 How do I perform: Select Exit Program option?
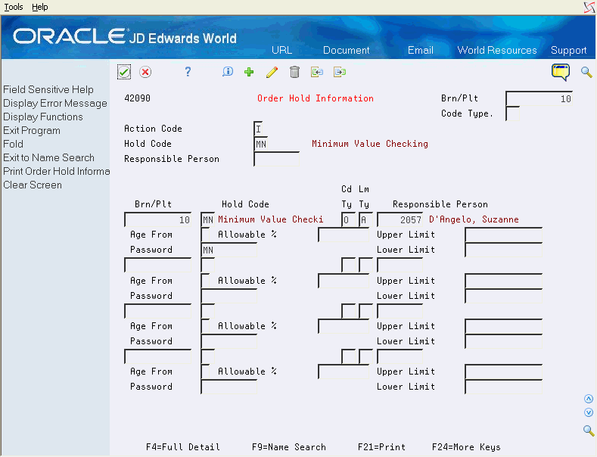(x=32, y=131)
